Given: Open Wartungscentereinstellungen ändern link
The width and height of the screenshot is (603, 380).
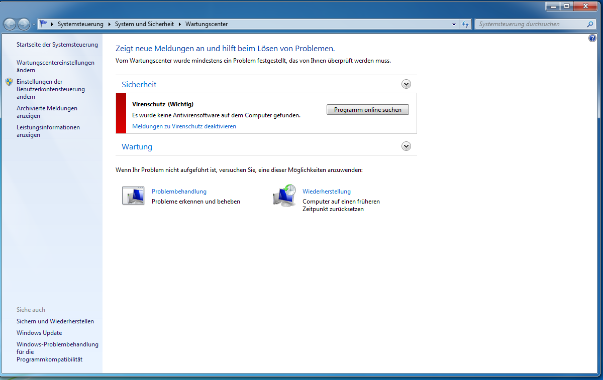Looking at the screenshot, I should click(x=55, y=67).
